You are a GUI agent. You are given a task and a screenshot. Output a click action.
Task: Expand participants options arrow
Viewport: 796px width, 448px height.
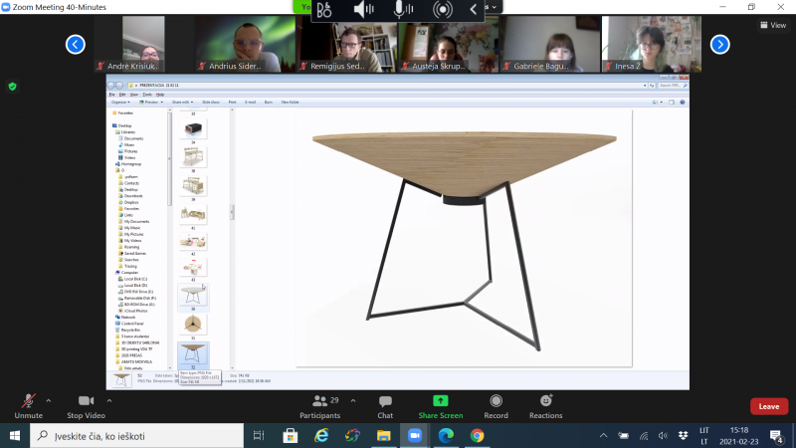(x=353, y=401)
